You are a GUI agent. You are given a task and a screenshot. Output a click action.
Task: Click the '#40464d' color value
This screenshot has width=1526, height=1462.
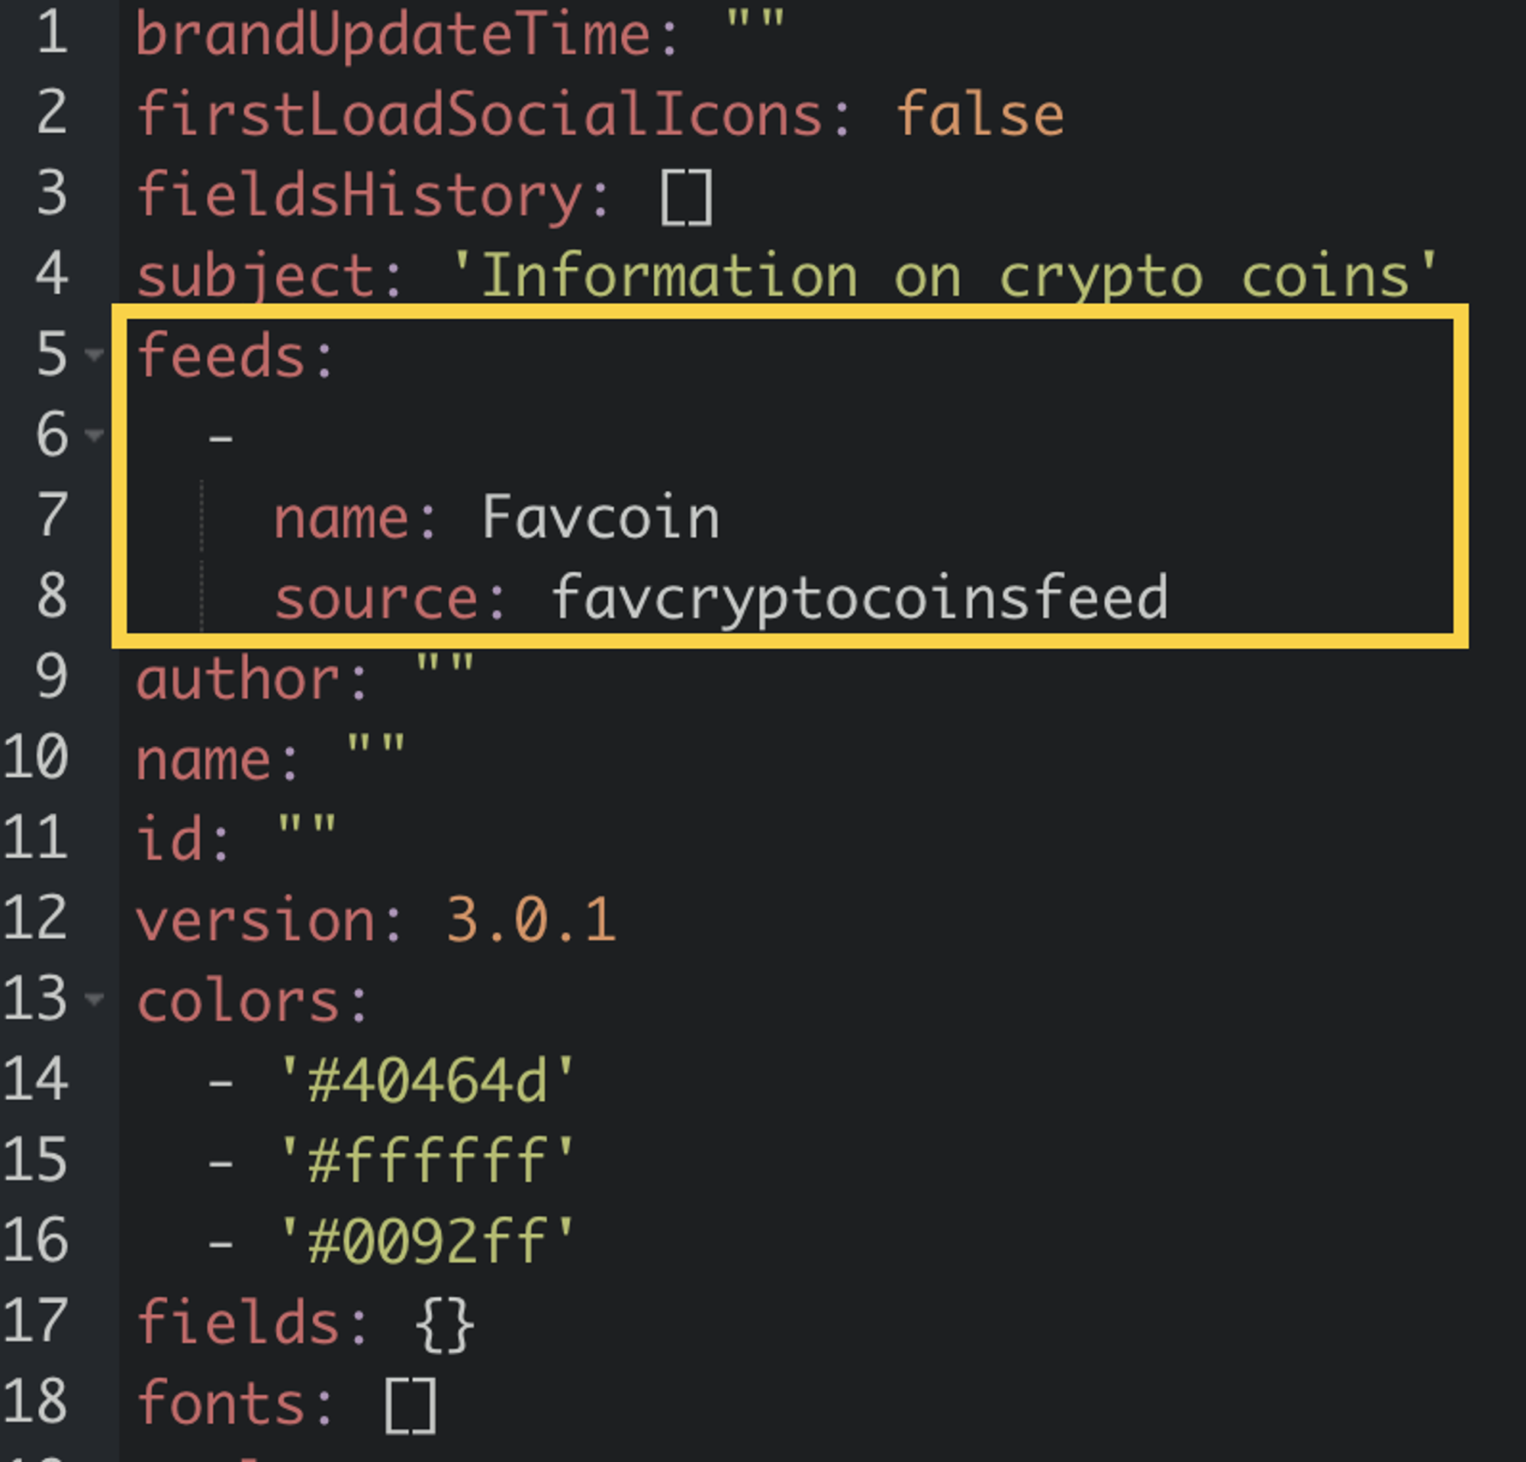click(x=427, y=1081)
